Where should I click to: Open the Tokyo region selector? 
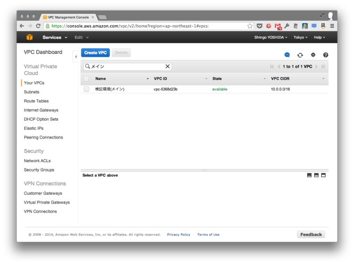[300, 37]
